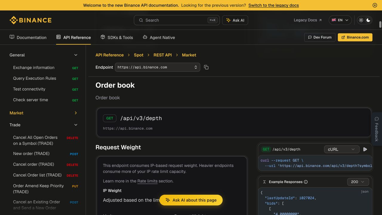Close the welcome announcement banner
Image resolution: width=382 pixels, height=215 pixels.
pyautogui.click(x=375, y=5)
